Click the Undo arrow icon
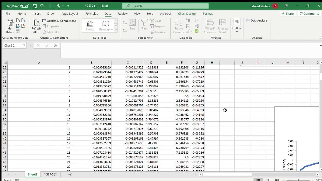The width and height of the screenshot is (322, 181). pyautogui.click(x=42, y=6)
